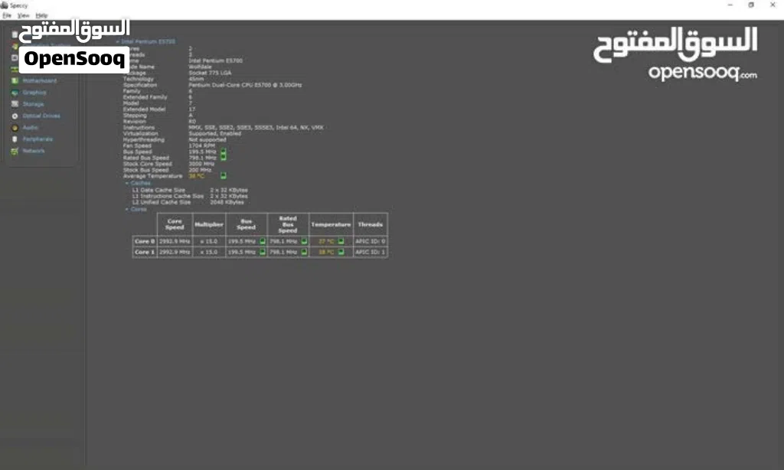Click Core 1 rated bus speed graph icon
Screen dimensions: 784x470
coord(304,252)
